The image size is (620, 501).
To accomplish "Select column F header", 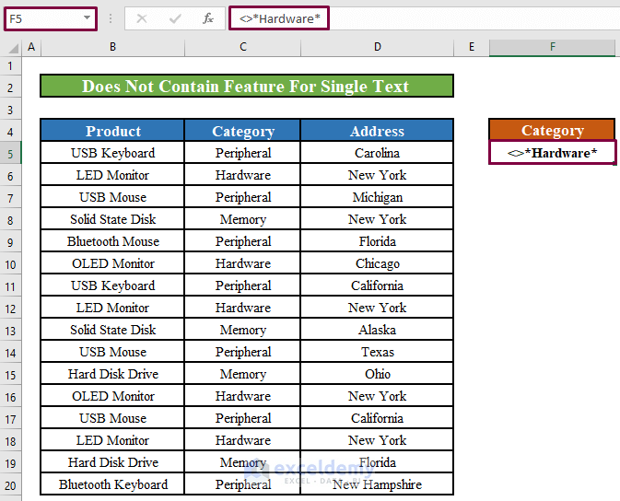I will click(x=553, y=47).
